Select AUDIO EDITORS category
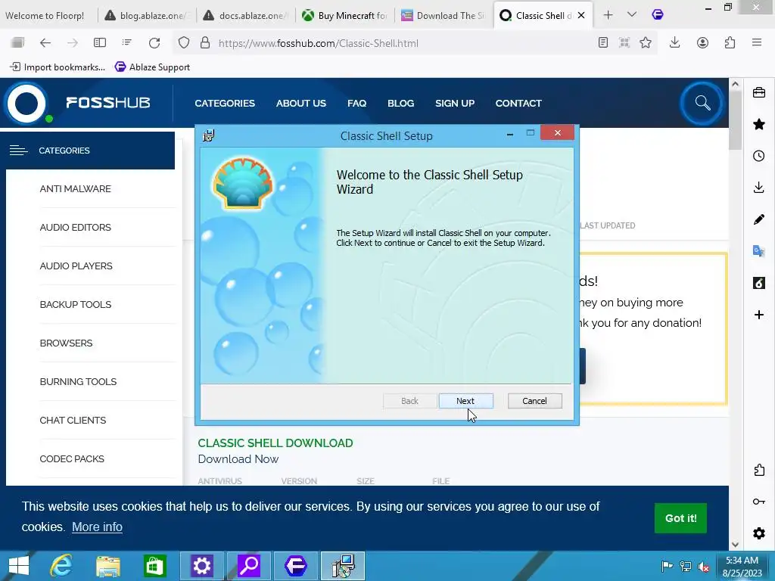775x581 pixels. tap(75, 227)
